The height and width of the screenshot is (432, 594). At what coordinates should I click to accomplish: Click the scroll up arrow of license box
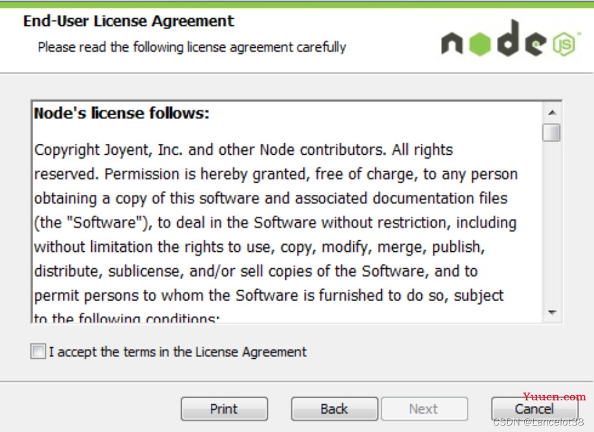(x=552, y=113)
